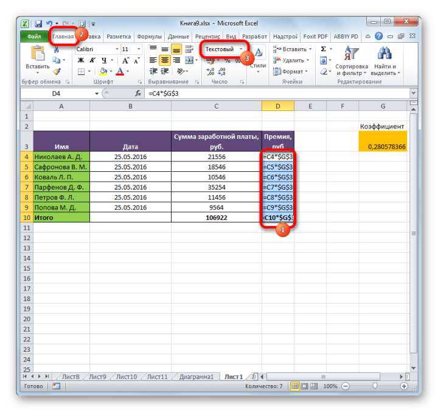
Task: Click the Increase Indent icon
Action: coord(165,72)
